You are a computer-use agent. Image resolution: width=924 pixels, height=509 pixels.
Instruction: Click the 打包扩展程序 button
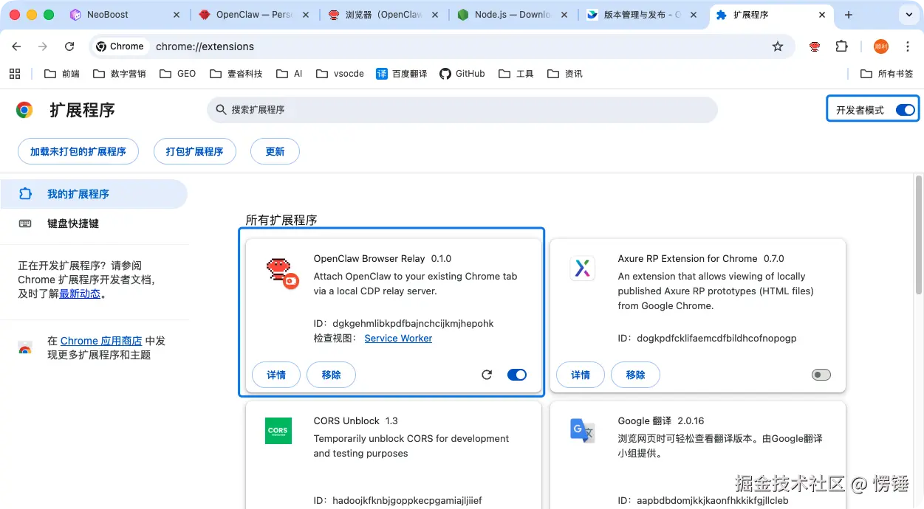[194, 151]
